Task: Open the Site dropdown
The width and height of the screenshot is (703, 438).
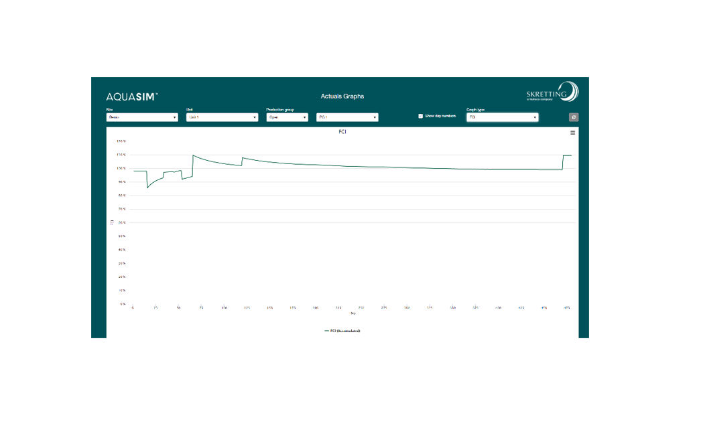Action: (x=142, y=117)
